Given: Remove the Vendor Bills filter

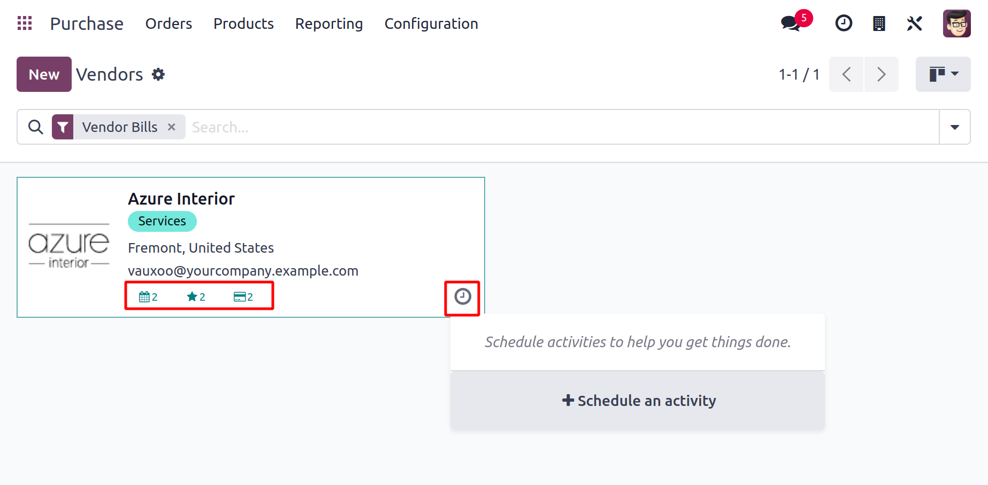Looking at the screenshot, I should click(172, 127).
